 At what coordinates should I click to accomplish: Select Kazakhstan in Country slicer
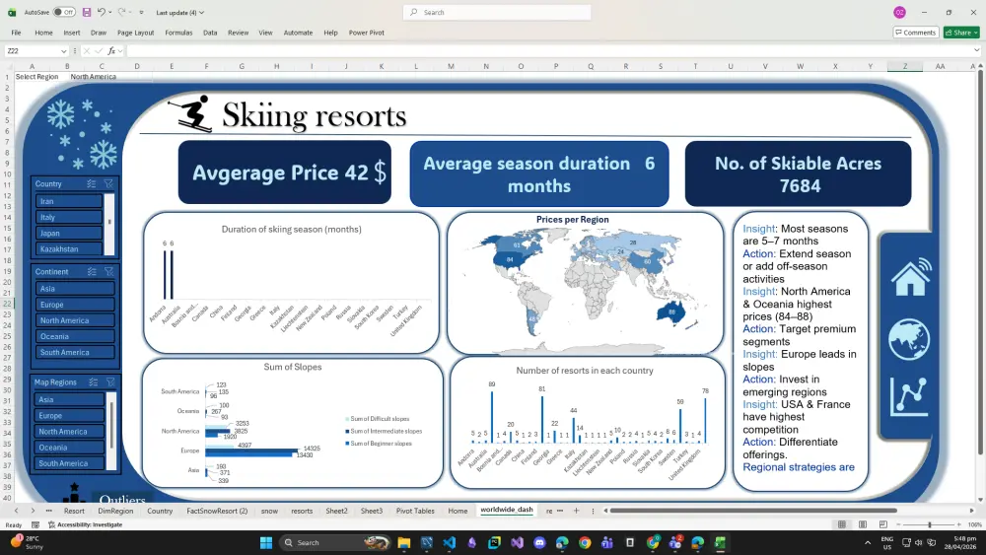coord(69,248)
